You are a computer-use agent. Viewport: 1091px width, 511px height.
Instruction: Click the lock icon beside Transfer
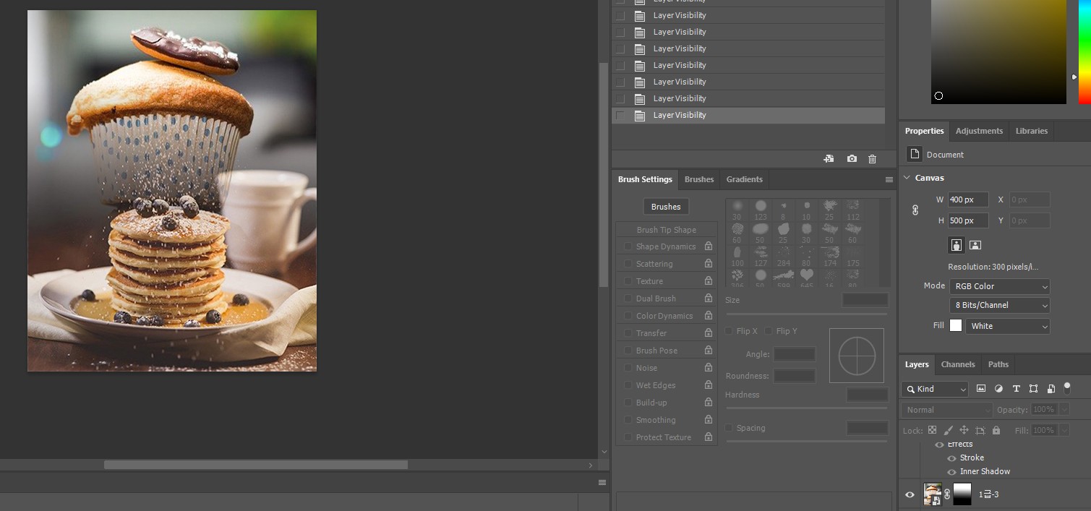click(709, 333)
